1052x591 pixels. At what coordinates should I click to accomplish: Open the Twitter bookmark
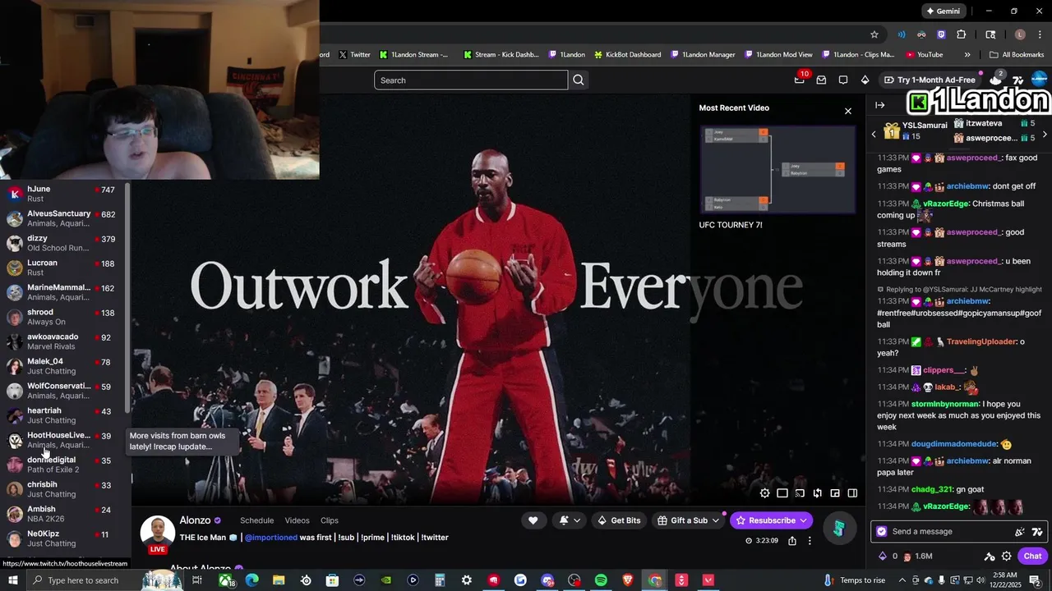click(x=354, y=55)
